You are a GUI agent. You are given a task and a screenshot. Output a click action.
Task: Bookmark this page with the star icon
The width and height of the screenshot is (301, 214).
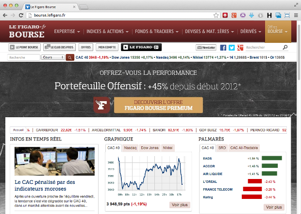(x=216, y=16)
